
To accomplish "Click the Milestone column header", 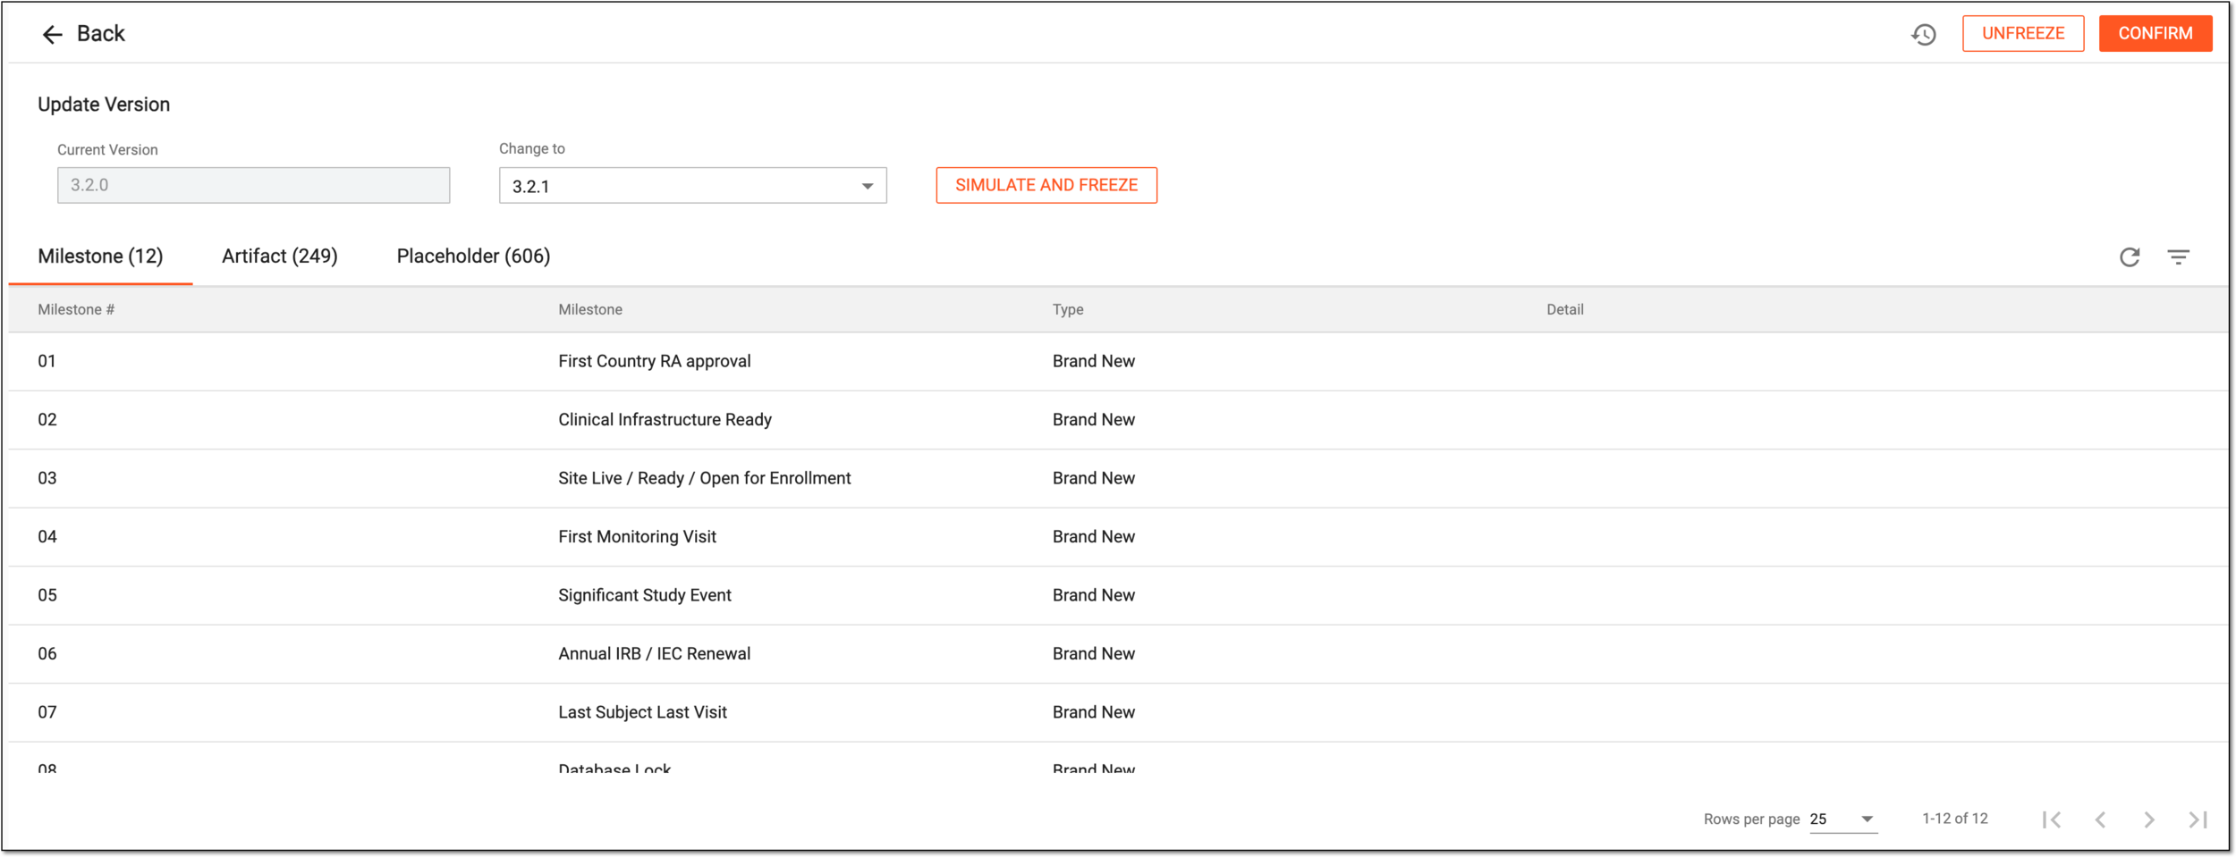I will 590,310.
